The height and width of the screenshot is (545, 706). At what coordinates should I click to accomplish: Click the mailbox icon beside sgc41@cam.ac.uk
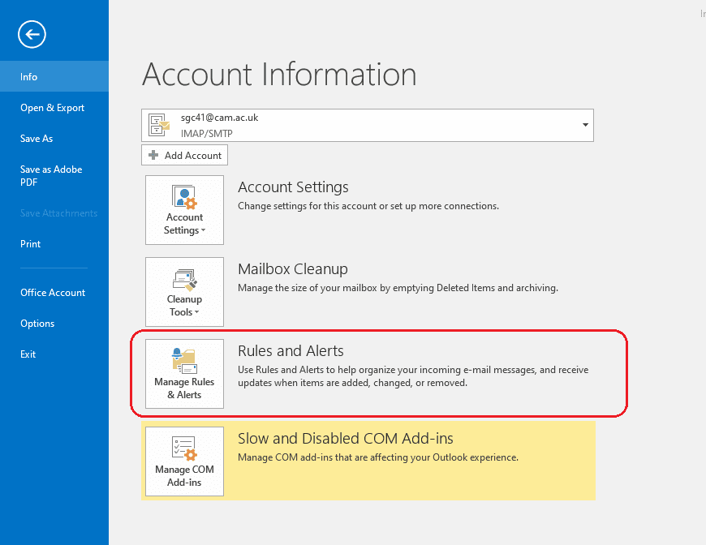[x=158, y=125]
